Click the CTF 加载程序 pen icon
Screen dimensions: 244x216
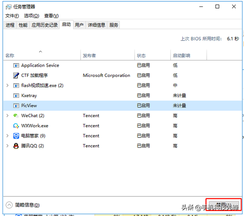(x=16, y=75)
